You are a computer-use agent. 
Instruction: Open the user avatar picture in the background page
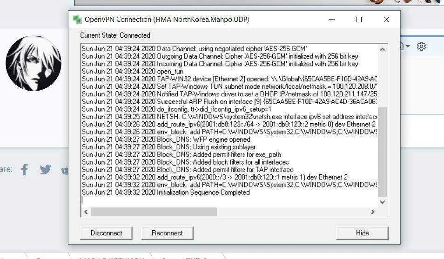(x=34, y=63)
